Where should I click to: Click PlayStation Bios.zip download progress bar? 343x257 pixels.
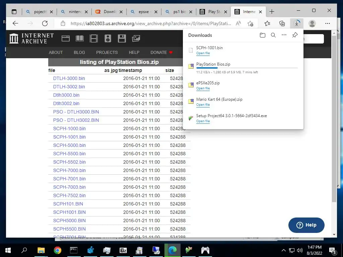(247, 68)
